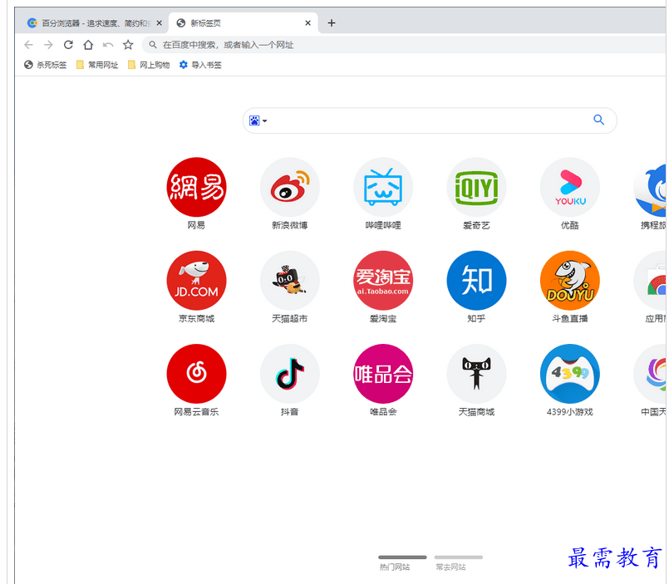Click the blue search magnifier button
The width and height of the screenshot is (669, 584).
[x=598, y=120]
